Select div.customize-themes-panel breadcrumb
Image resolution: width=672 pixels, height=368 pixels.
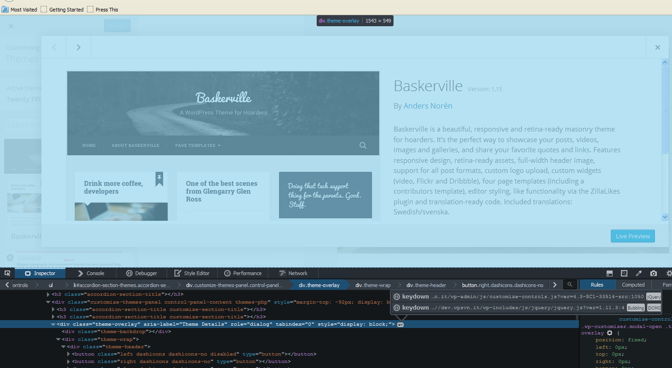pyautogui.click(x=235, y=285)
